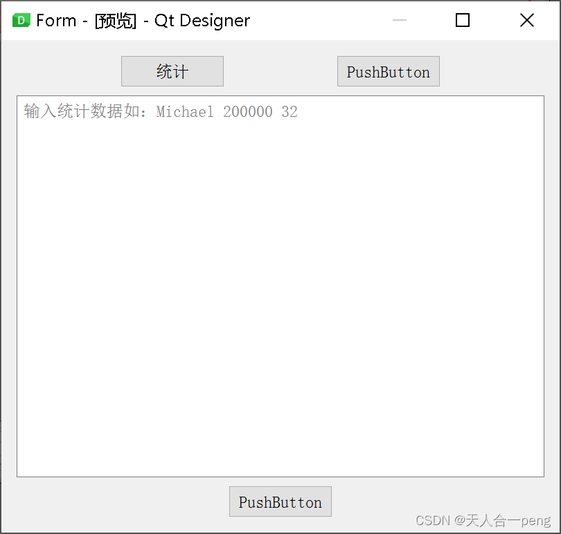Click the lower PushButton control

click(280, 501)
